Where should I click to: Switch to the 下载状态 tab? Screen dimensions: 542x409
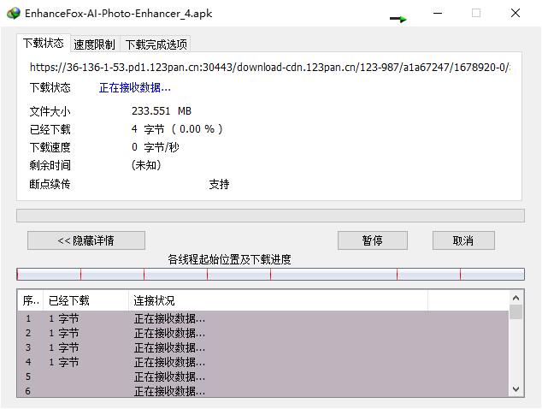click(43, 44)
